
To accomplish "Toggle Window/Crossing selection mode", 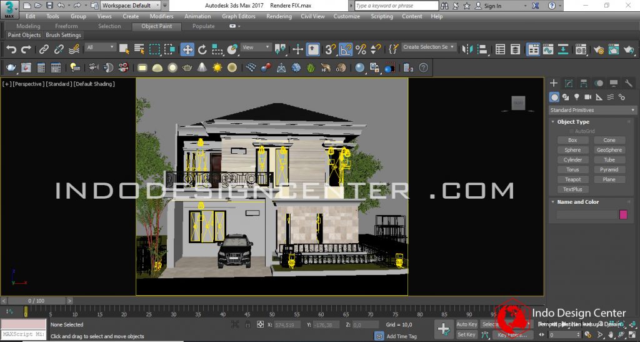I will (x=169, y=49).
